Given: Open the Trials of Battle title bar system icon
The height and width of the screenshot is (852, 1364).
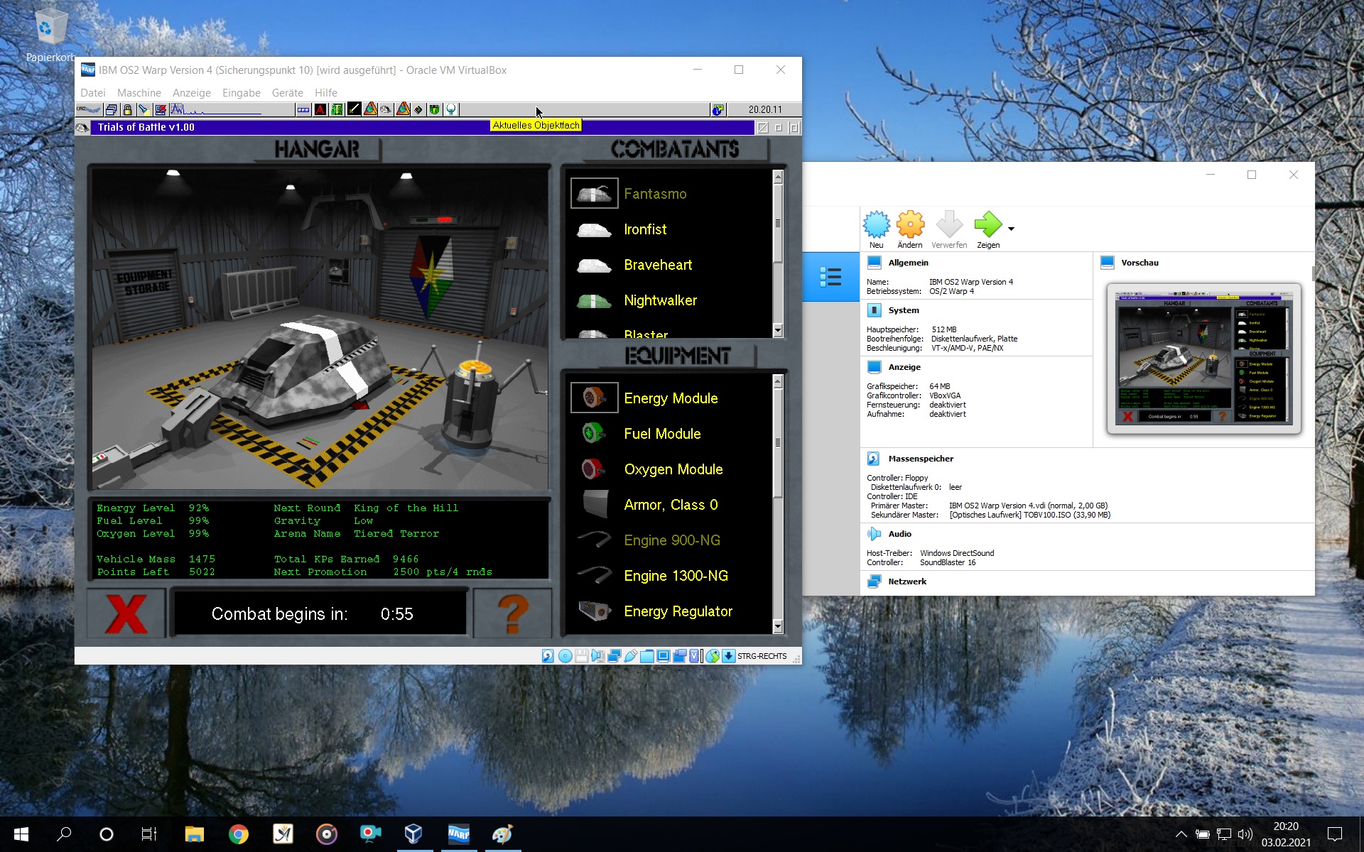Looking at the screenshot, I should click(82, 127).
